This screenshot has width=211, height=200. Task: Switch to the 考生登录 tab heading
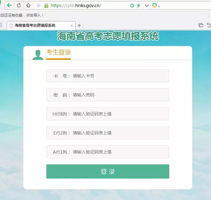tap(59, 52)
